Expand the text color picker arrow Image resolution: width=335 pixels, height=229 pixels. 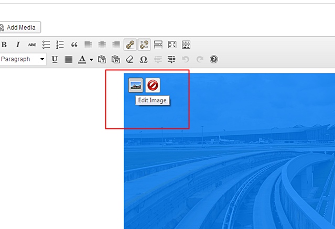(x=91, y=59)
